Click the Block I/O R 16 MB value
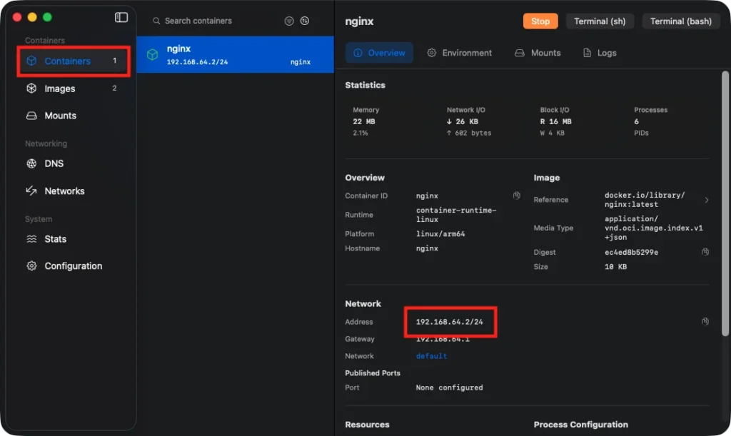Viewport: 731px width, 436px height. [x=555, y=121]
